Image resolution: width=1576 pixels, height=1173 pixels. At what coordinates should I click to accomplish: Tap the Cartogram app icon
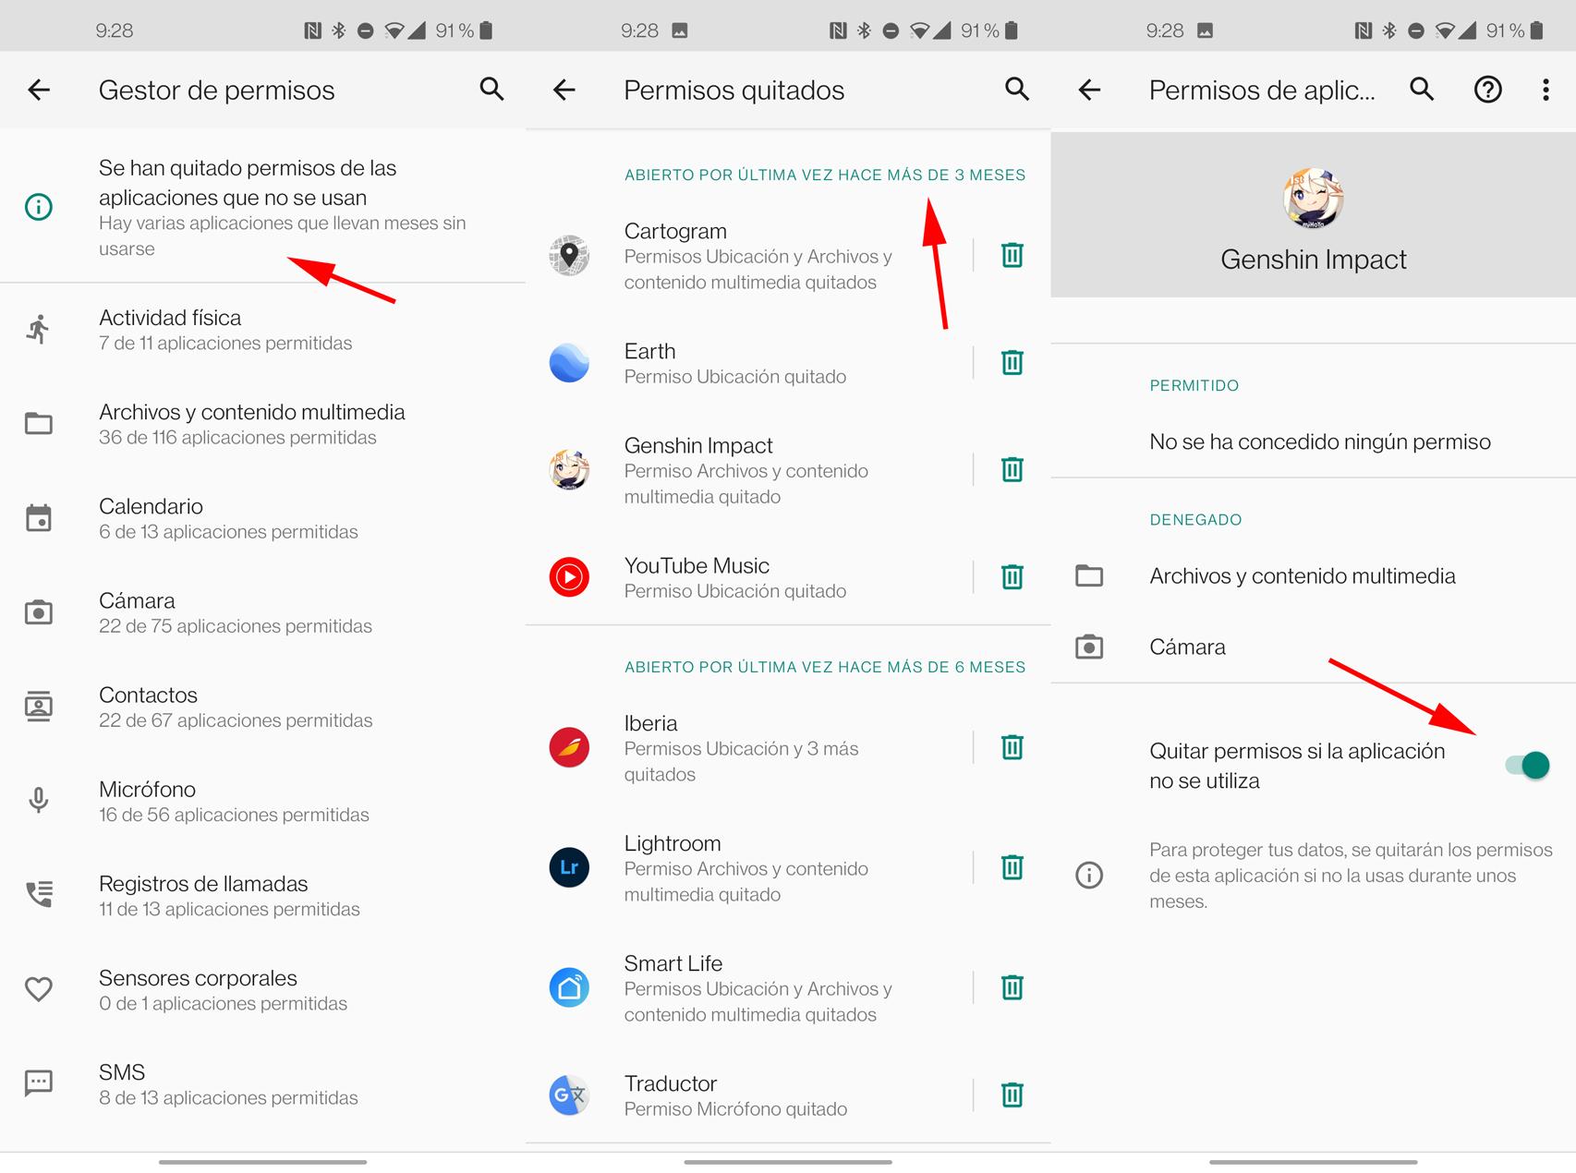coord(570,255)
